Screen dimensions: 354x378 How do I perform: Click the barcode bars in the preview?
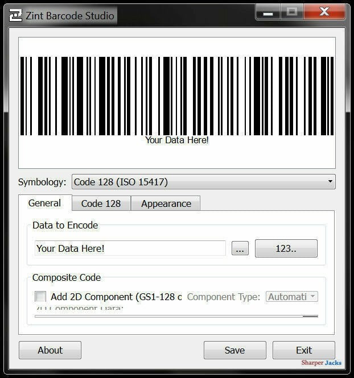click(176, 95)
